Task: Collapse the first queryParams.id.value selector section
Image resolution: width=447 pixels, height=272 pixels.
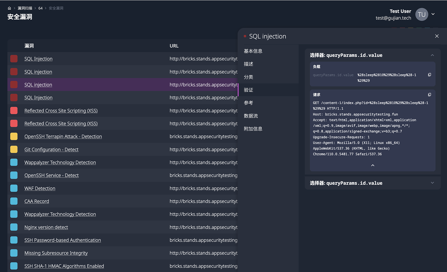Action: [432, 55]
